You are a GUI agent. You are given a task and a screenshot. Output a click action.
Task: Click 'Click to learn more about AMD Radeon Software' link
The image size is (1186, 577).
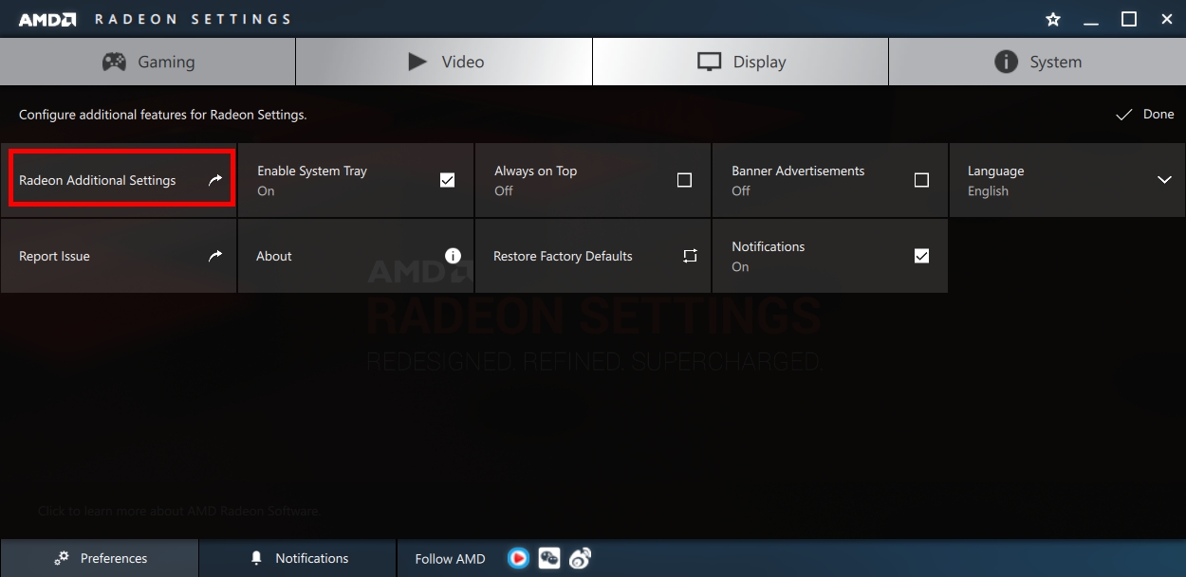click(x=179, y=511)
